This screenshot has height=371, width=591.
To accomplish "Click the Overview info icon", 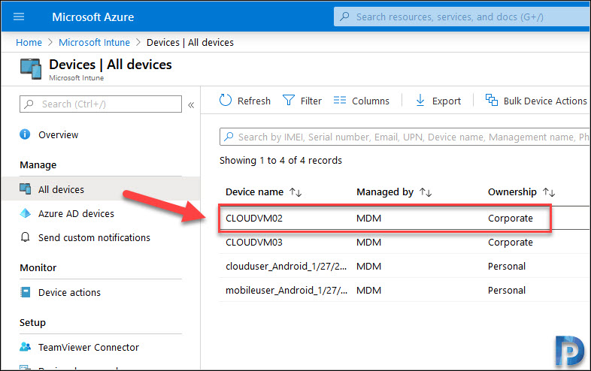I will click(25, 134).
